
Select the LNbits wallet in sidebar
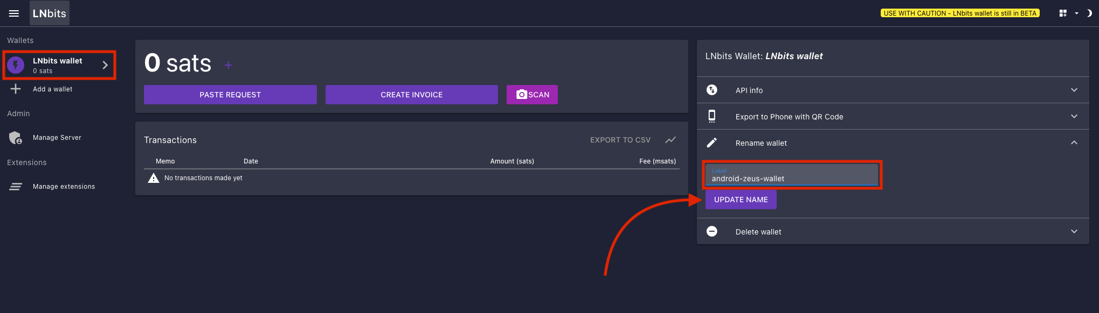(58, 65)
